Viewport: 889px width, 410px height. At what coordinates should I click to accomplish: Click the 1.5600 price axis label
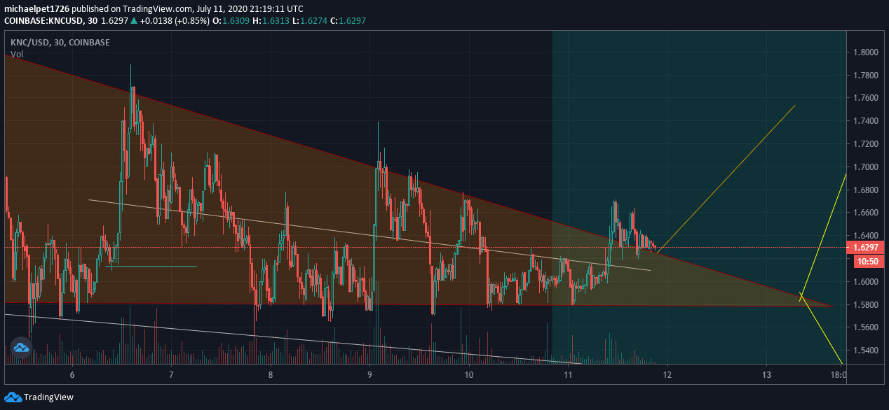[x=865, y=327]
